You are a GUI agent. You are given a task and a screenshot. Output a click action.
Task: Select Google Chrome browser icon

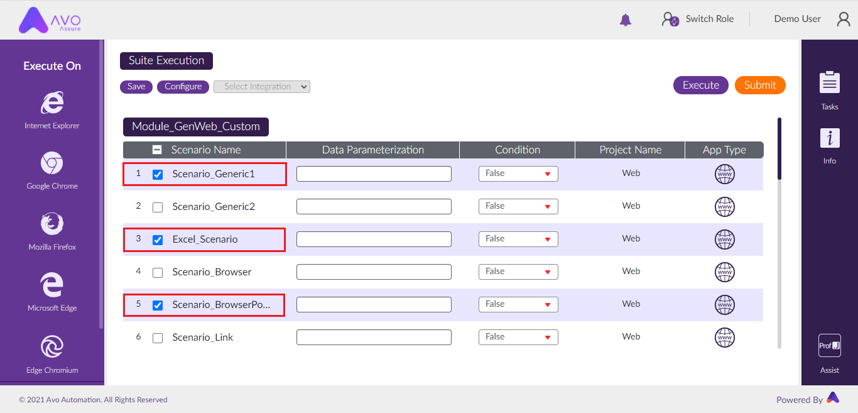click(52, 163)
